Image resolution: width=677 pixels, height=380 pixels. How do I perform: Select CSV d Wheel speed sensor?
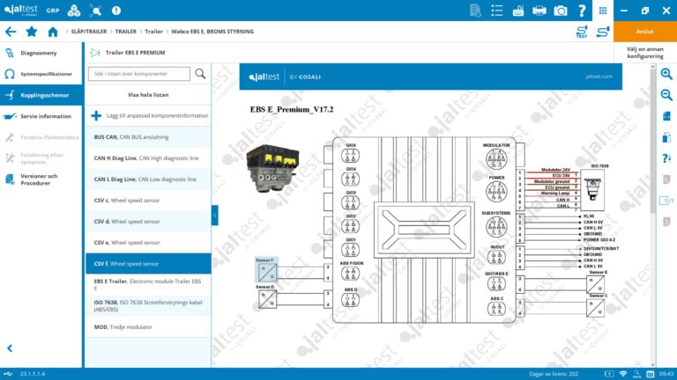point(148,222)
